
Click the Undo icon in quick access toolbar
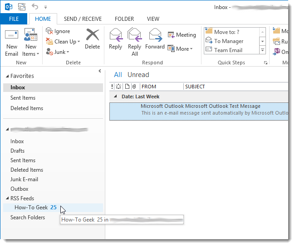(x=35, y=7)
